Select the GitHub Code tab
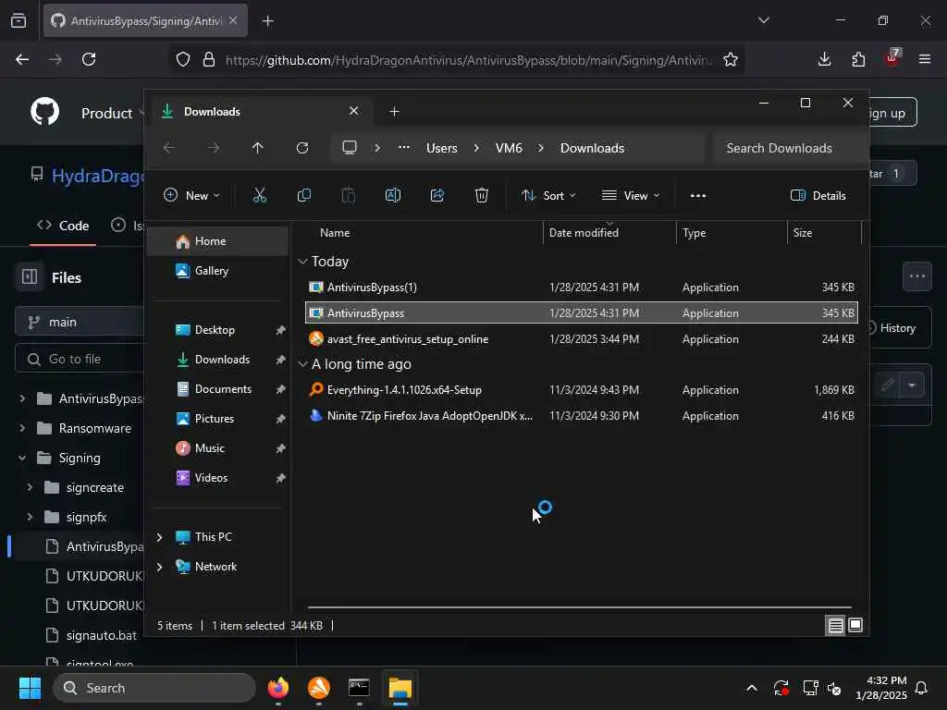 [64, 226]
